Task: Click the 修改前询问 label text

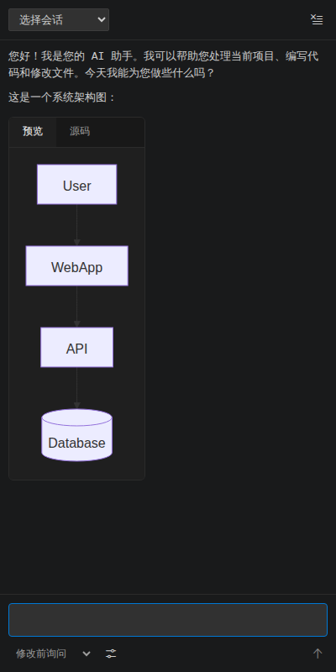Action: click(41, 654)
